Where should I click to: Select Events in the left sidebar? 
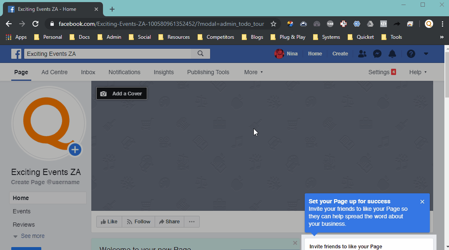pyautogui.click(x=22, y=211)
